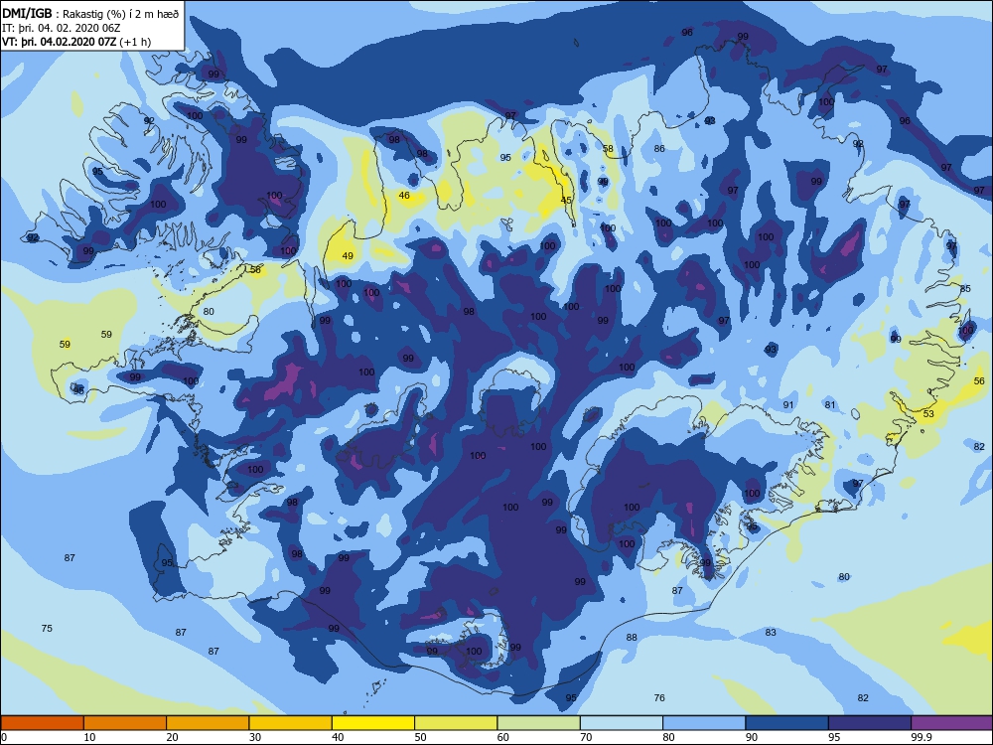
Task: Click the 40–50 bright yellow legend swatch
Action: [x=373, y=723]
